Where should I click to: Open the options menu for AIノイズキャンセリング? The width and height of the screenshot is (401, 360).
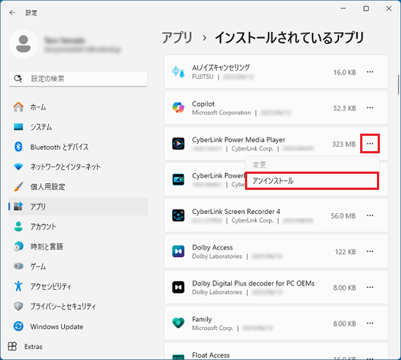tap(370, 72)
